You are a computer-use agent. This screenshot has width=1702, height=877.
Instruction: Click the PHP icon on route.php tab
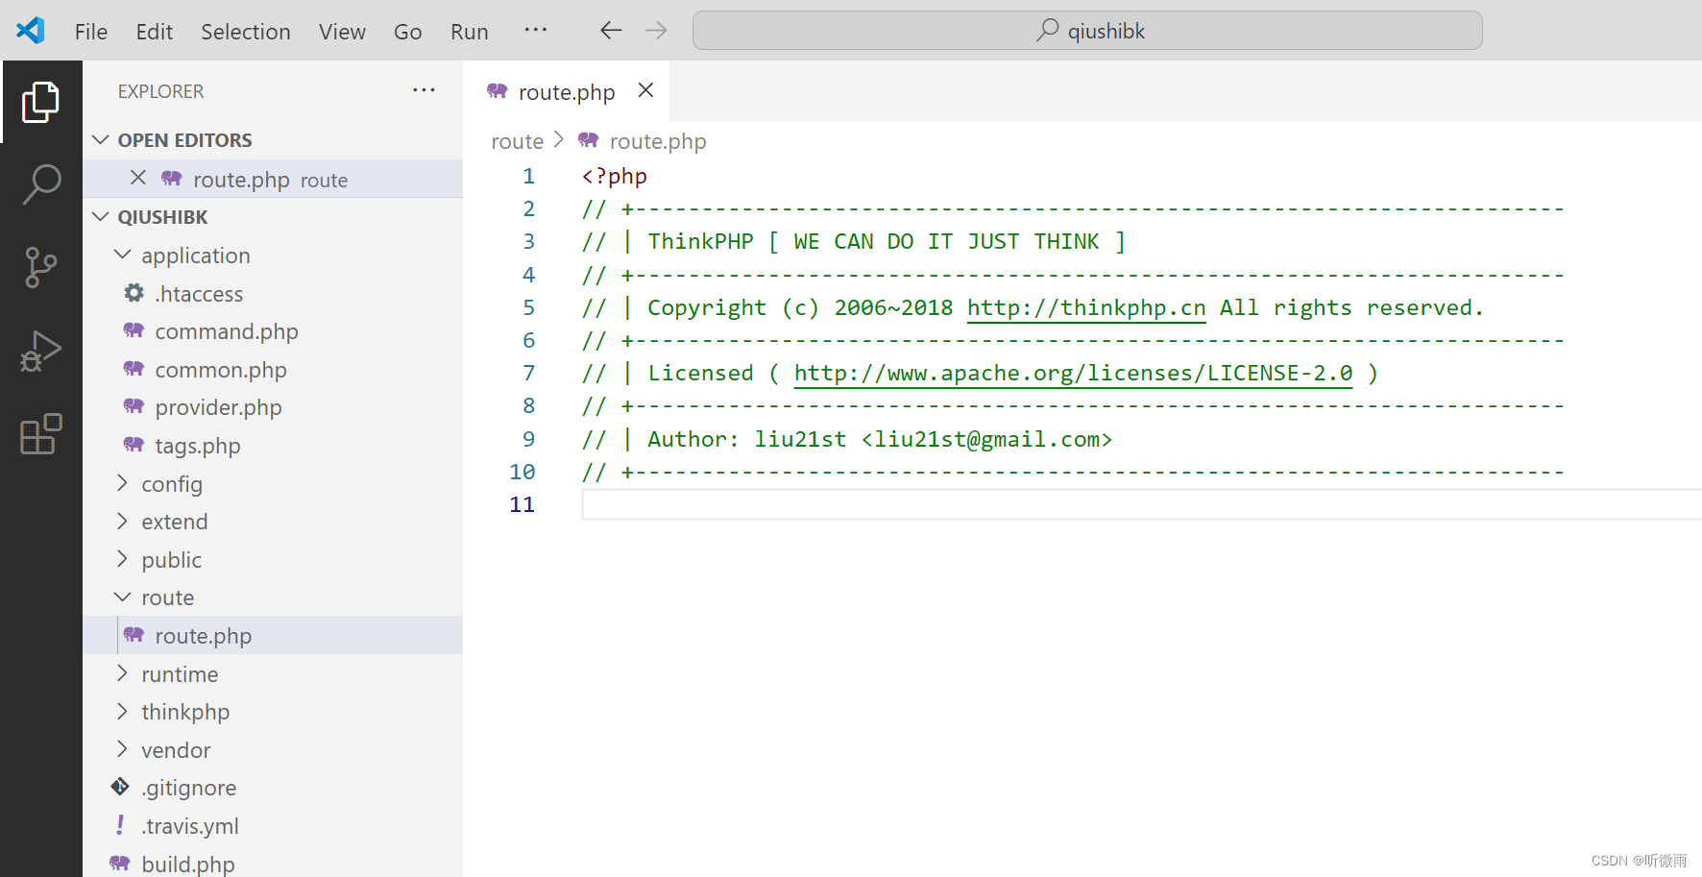pos(498,91)
